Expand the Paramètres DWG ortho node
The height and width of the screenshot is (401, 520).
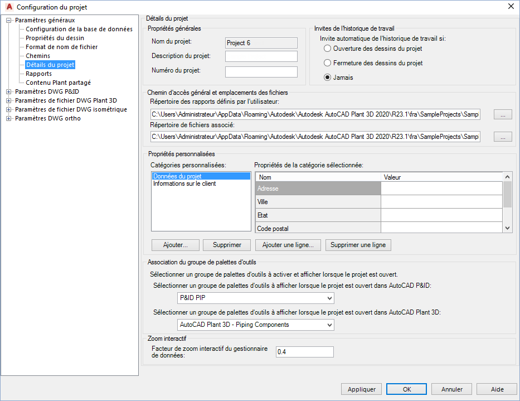tap(8, 118)
